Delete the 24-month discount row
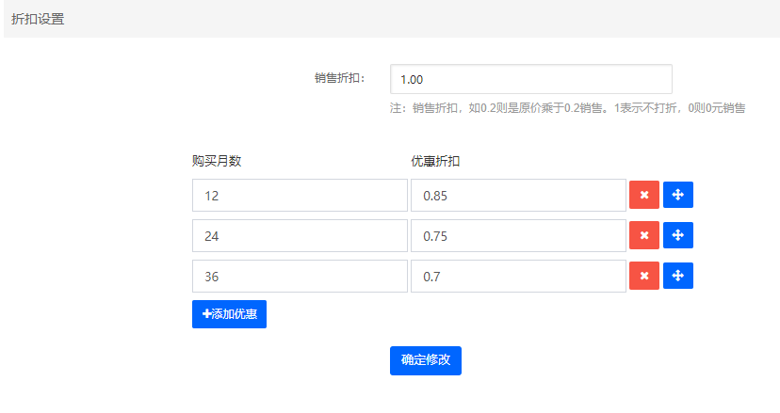 [x=643, y=235]
